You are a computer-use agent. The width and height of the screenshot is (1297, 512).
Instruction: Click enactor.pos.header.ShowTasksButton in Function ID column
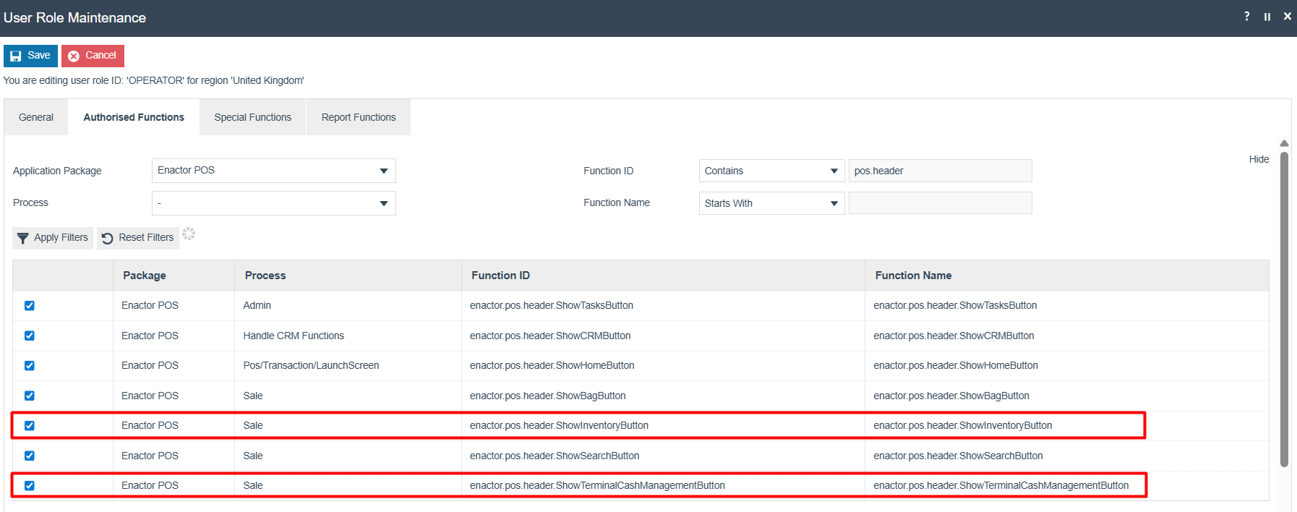click(x=552, y=306)
